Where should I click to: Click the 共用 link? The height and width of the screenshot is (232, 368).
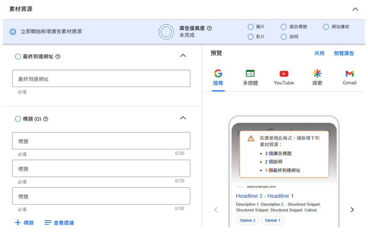[x=319, y=54]
